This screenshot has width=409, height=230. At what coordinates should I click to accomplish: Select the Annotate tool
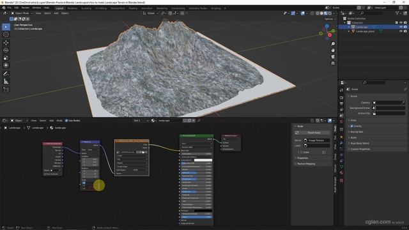point(6,74)
